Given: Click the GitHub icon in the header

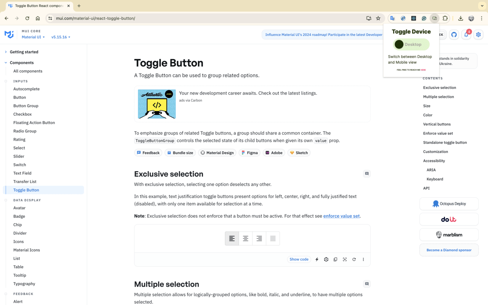Looking at the screenshot, I should 454,34.
